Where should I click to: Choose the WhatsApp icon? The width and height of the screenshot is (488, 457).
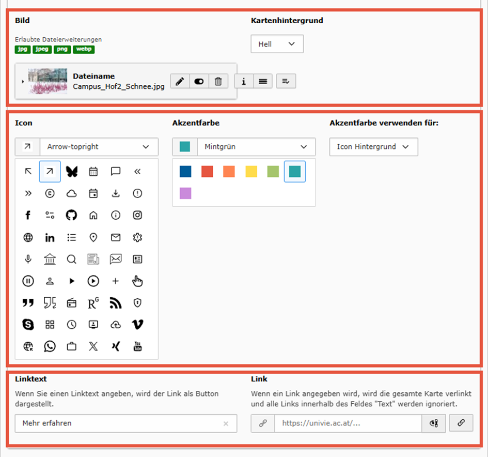(x=50, y=346)
